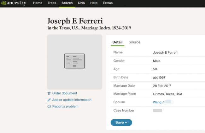
Task: Select the Marriage Place value Grimes, Texas, USA
Action: click(167, 94)
